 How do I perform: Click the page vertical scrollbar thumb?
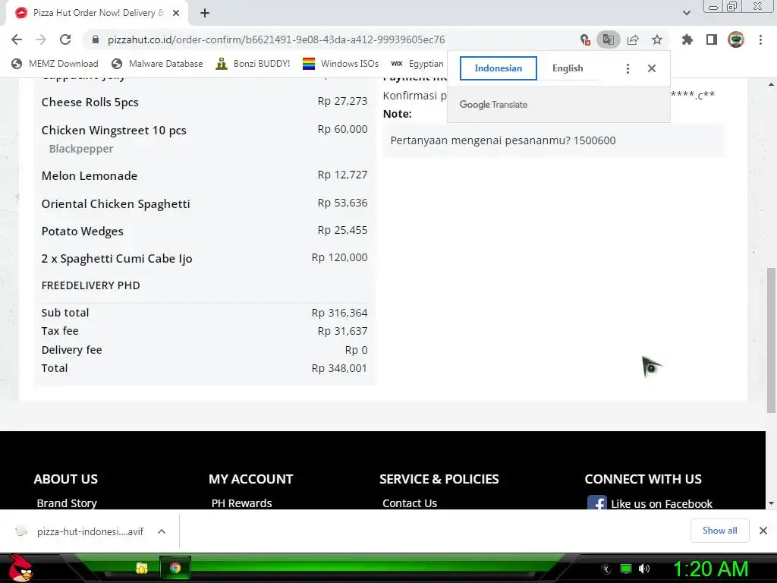click(x=771, y=340)
